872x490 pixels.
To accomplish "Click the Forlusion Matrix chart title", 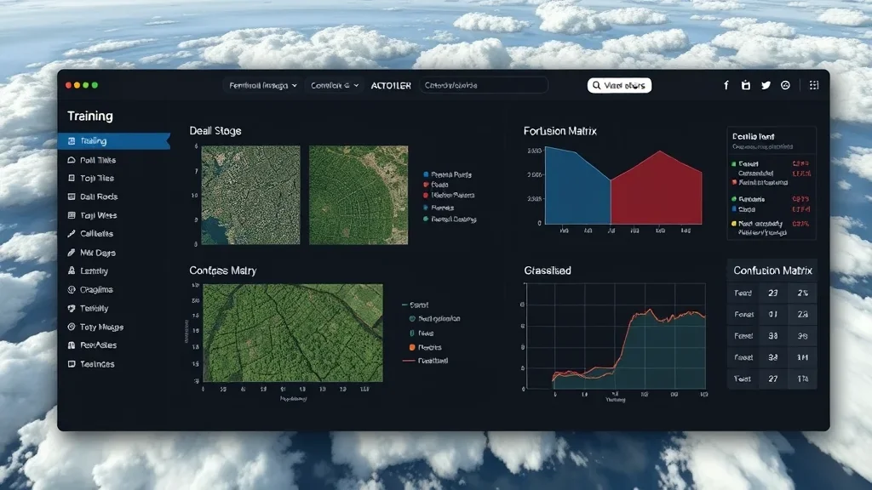I will [560, 131].
